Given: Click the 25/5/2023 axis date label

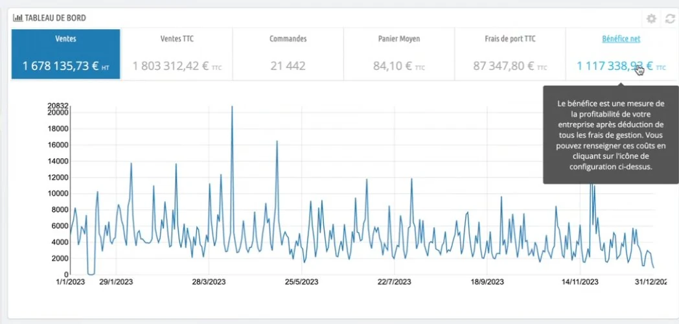Looking at the screenshot, I should tap(301, 282).
